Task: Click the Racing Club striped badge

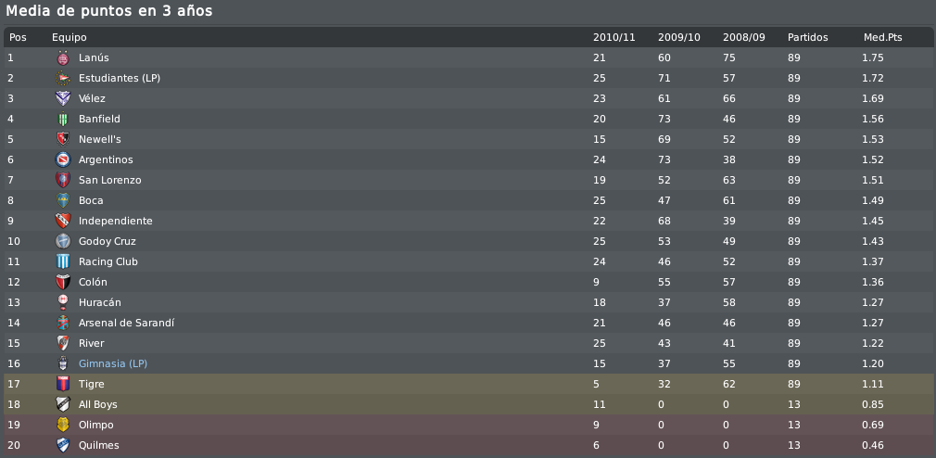Action: point(63,261)
